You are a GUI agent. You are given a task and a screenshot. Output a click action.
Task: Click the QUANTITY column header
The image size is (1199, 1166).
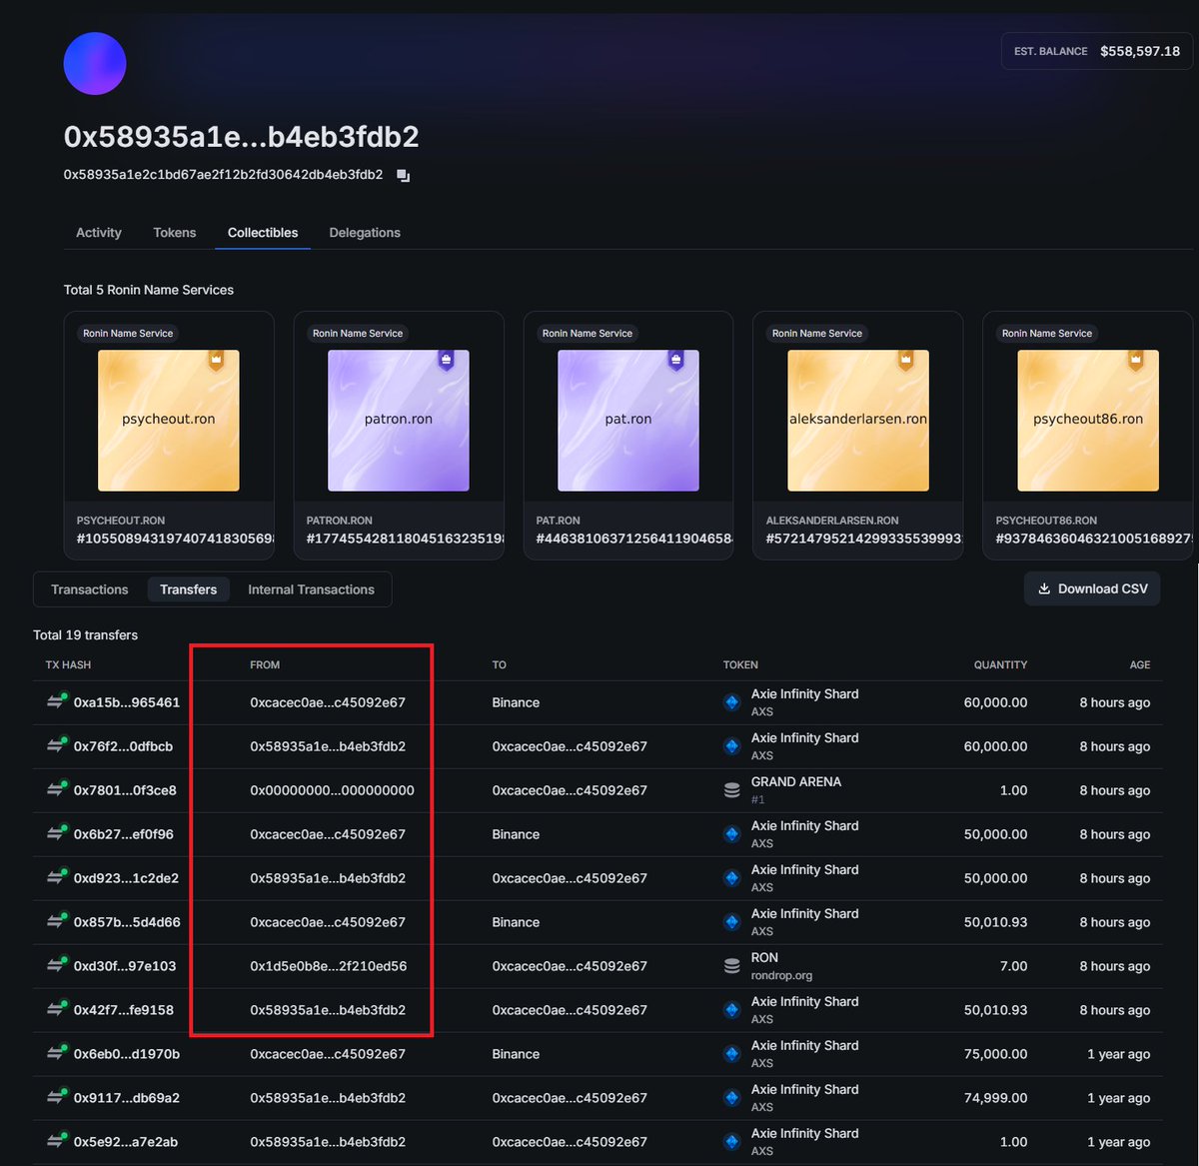coord(1000,664)
